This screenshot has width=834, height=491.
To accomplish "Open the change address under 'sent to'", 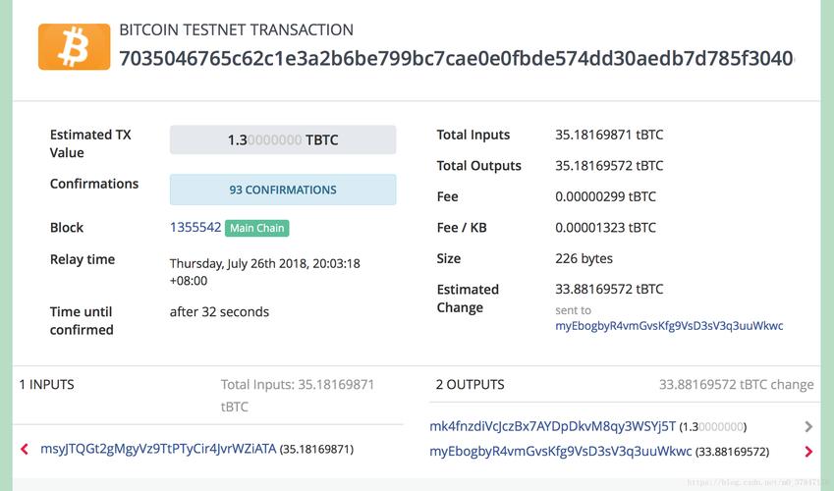I will [669, 326].
